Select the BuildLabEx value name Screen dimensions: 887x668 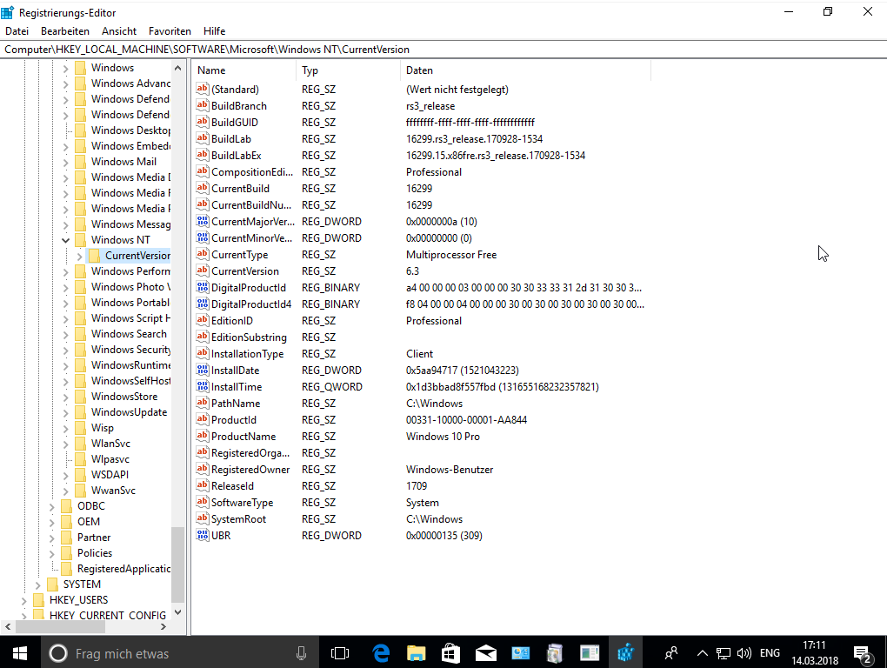coord(237,156)
